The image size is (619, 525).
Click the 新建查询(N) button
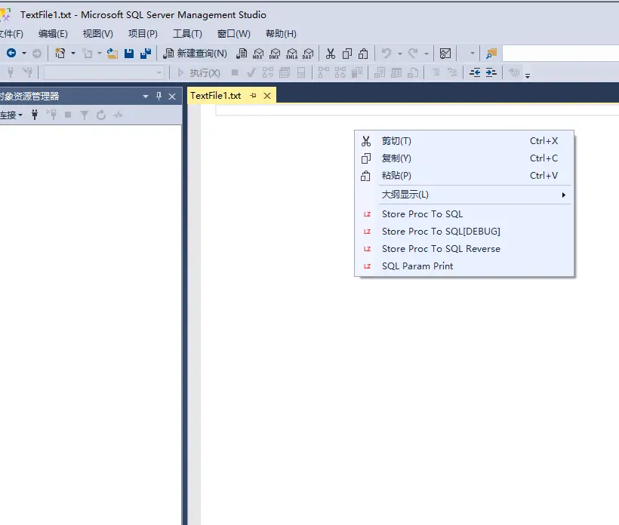click(x=195, y=54)
